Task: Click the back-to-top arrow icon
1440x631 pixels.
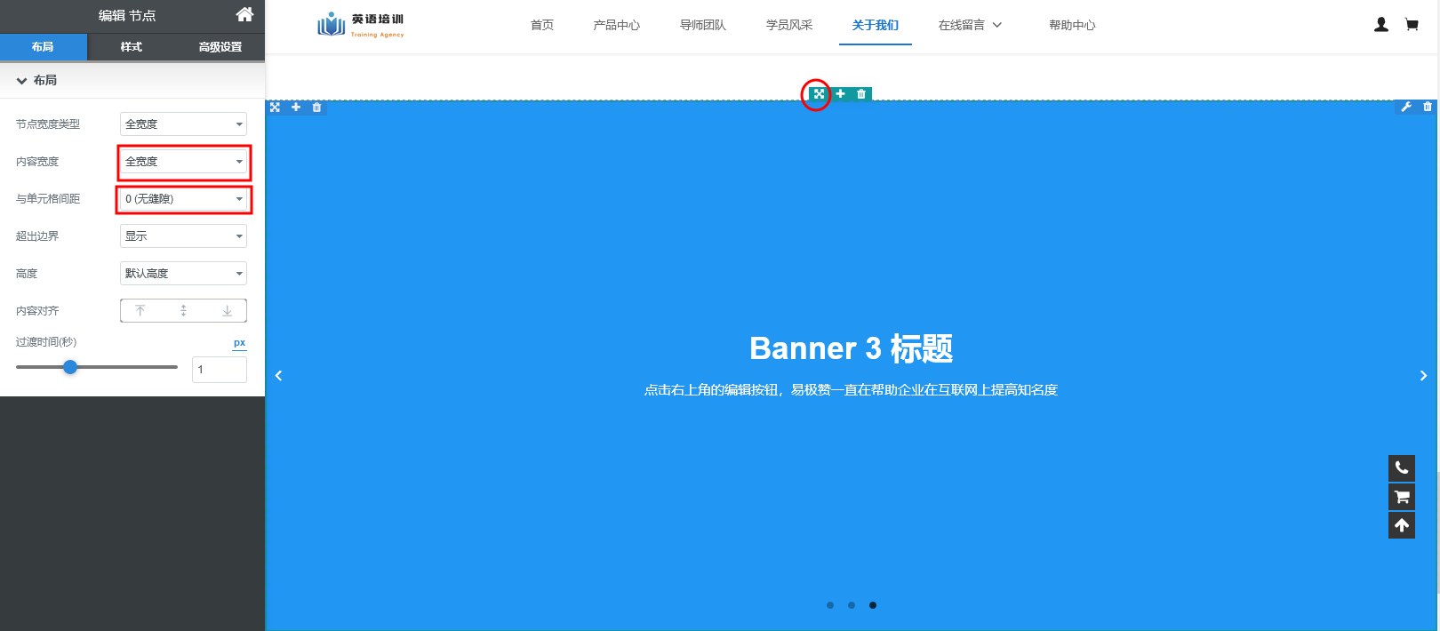Action: click(1402, 525)
